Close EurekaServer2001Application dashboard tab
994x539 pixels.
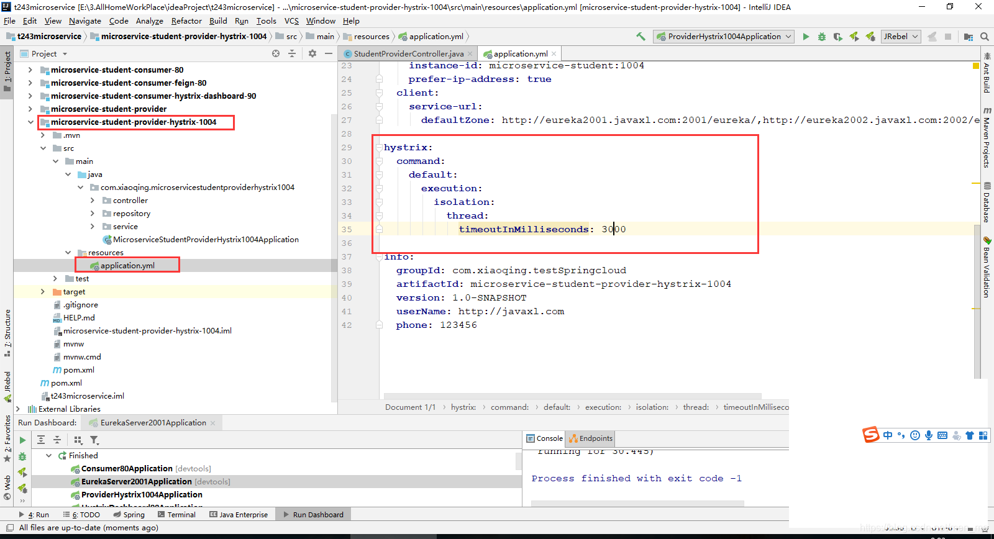coord(212,423)
